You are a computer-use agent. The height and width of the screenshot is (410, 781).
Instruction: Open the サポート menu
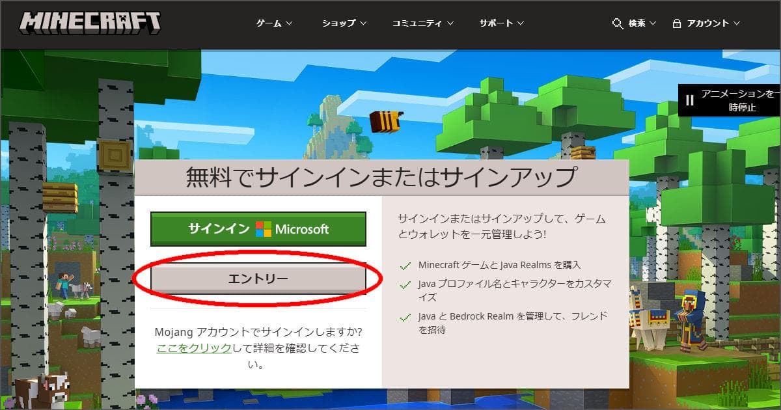coord(502,23)
